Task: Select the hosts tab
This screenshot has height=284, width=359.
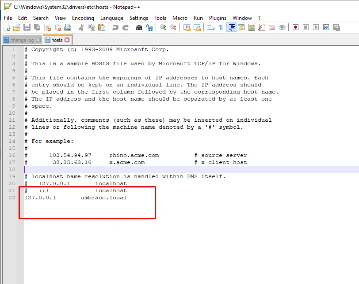Action: point(57,40)
